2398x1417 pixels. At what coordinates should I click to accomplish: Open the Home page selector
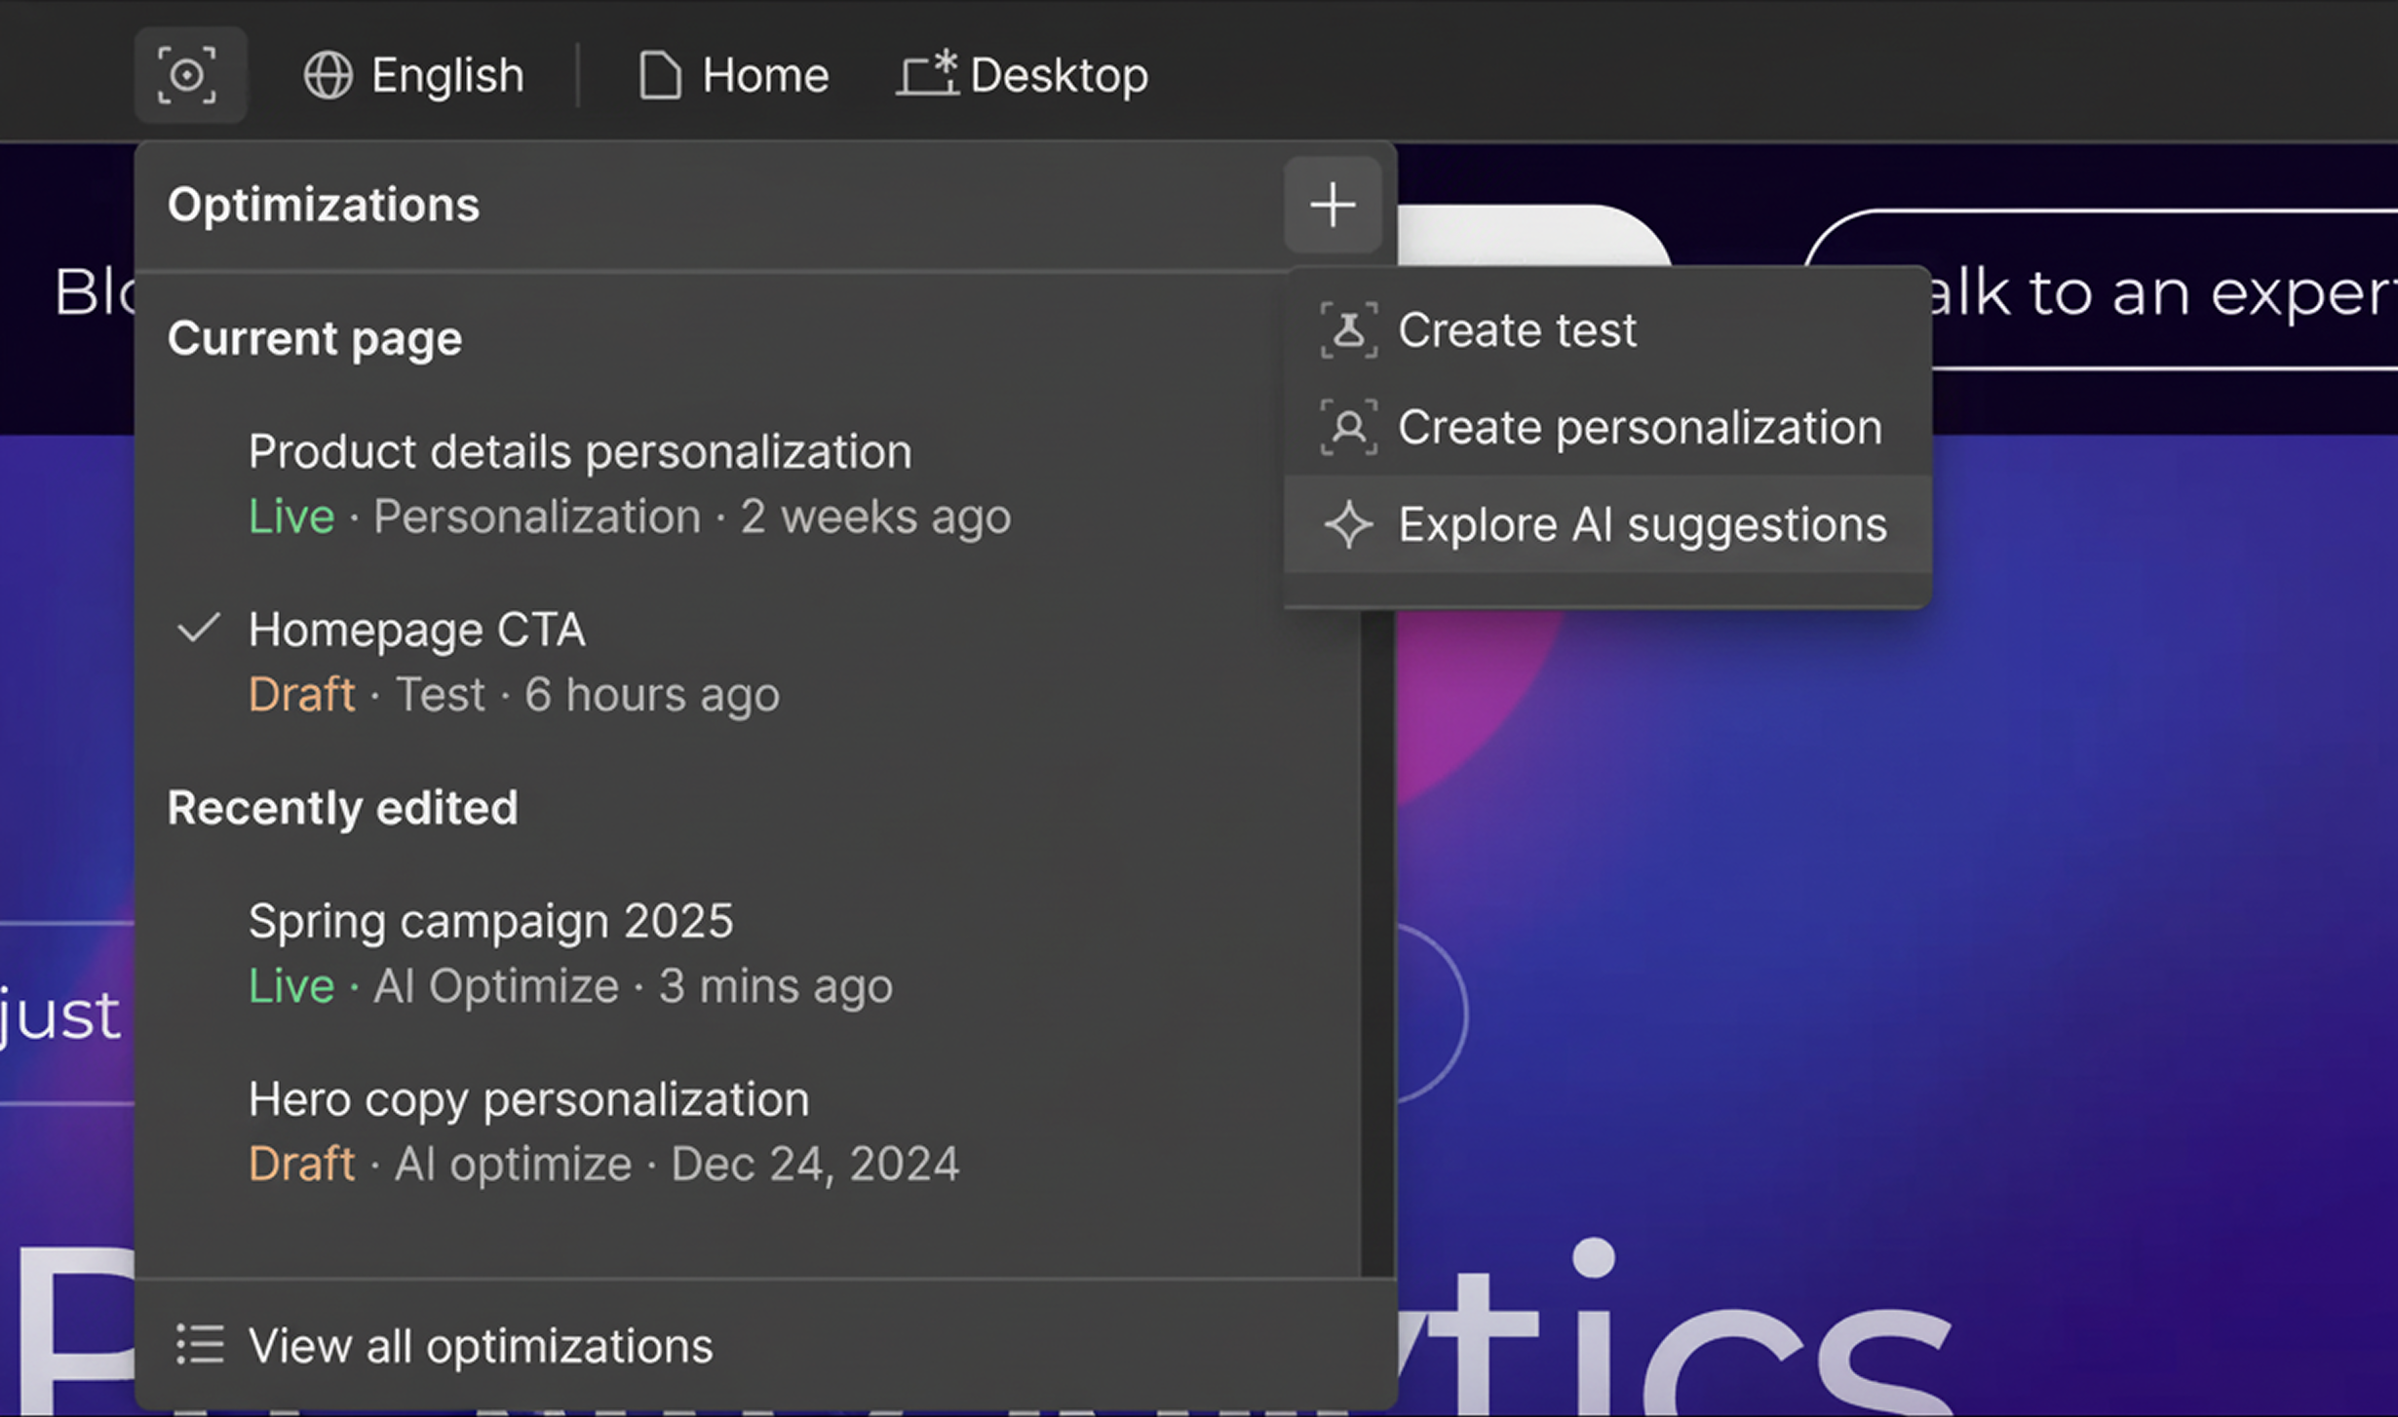coord(764,75)
